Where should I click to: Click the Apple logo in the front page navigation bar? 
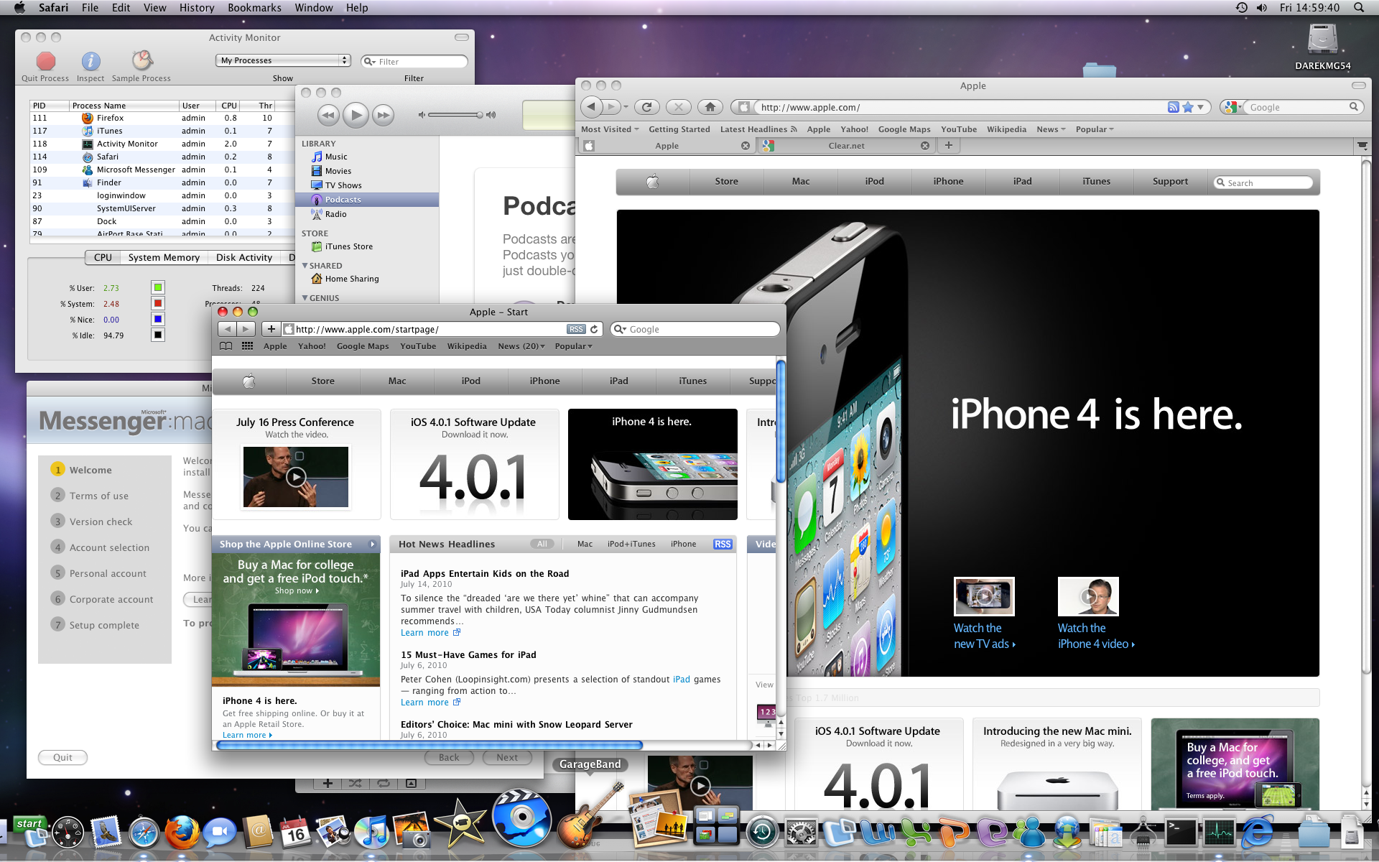(x=249, y=381)
